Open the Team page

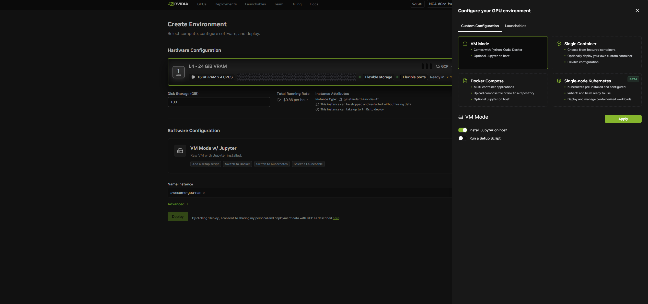pos(279,4)
